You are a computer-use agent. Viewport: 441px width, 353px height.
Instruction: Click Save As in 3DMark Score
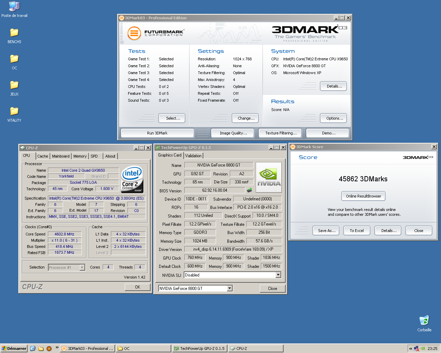pyautogui.click(x=327, y=231)
